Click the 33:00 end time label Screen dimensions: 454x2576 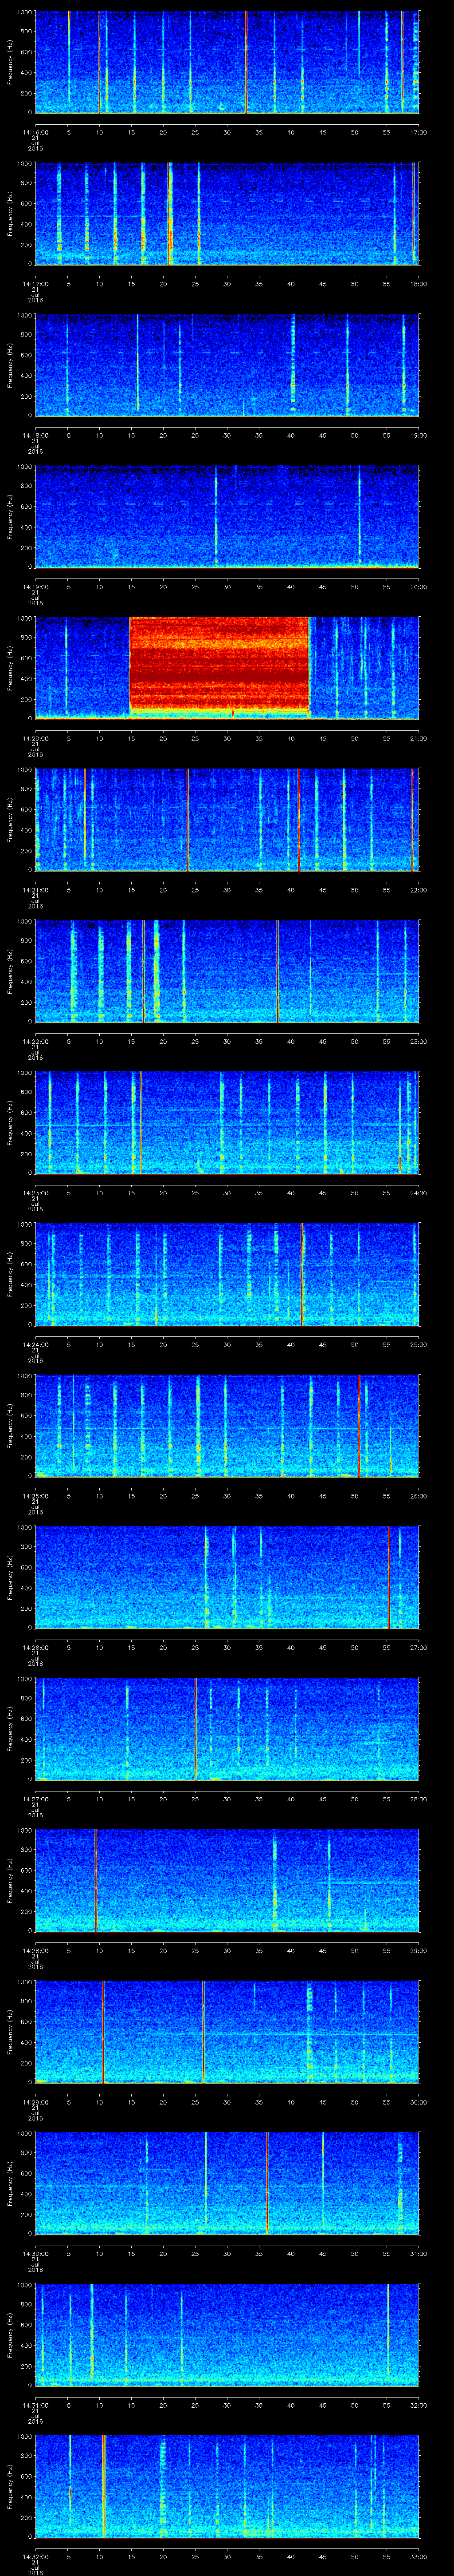[418, 2556]
